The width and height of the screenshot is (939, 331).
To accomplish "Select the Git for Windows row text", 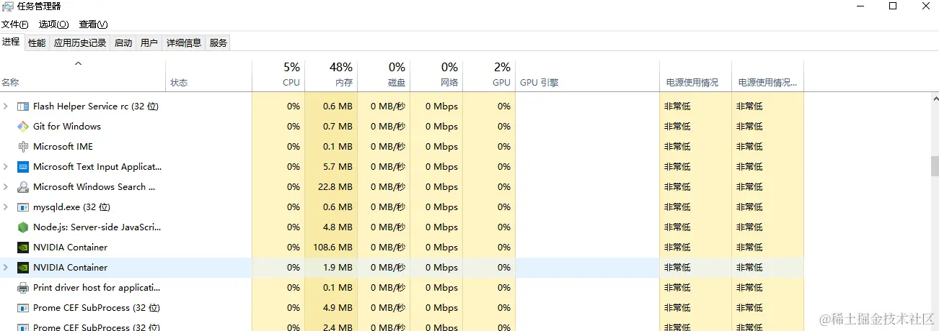I will [67, 127].
